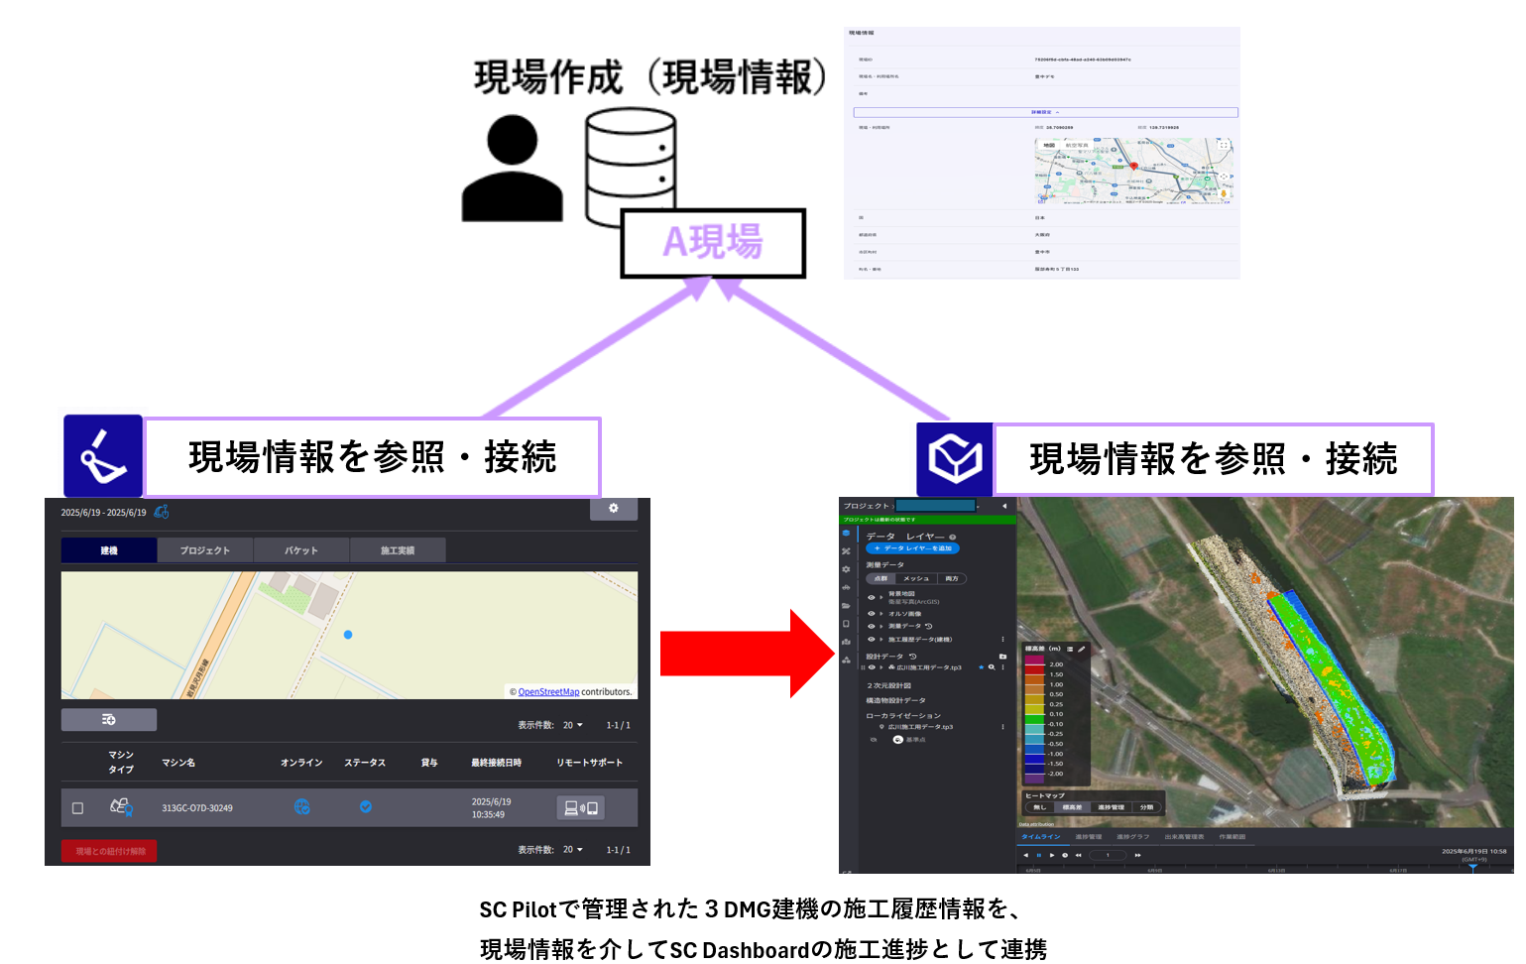1526x964 pixels.
Task: Click the データ レイヤーを追加 button
Action: coord(912,548)
